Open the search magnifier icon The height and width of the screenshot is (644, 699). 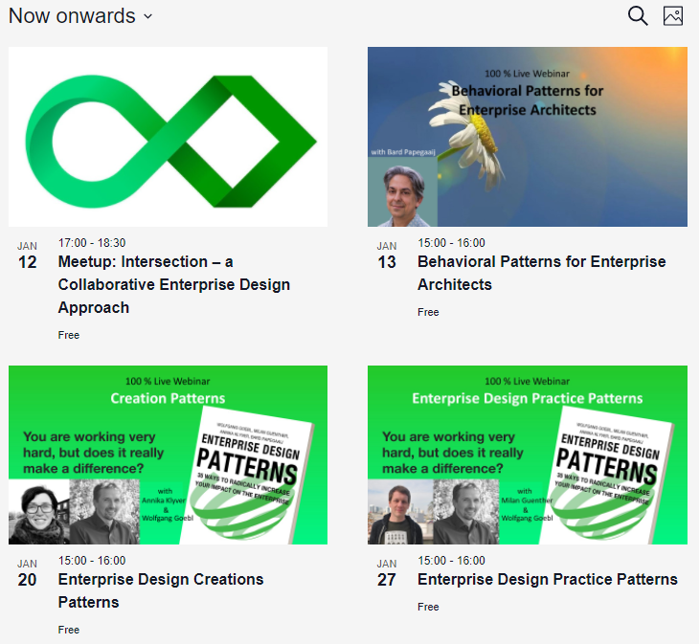click(638, 16)
